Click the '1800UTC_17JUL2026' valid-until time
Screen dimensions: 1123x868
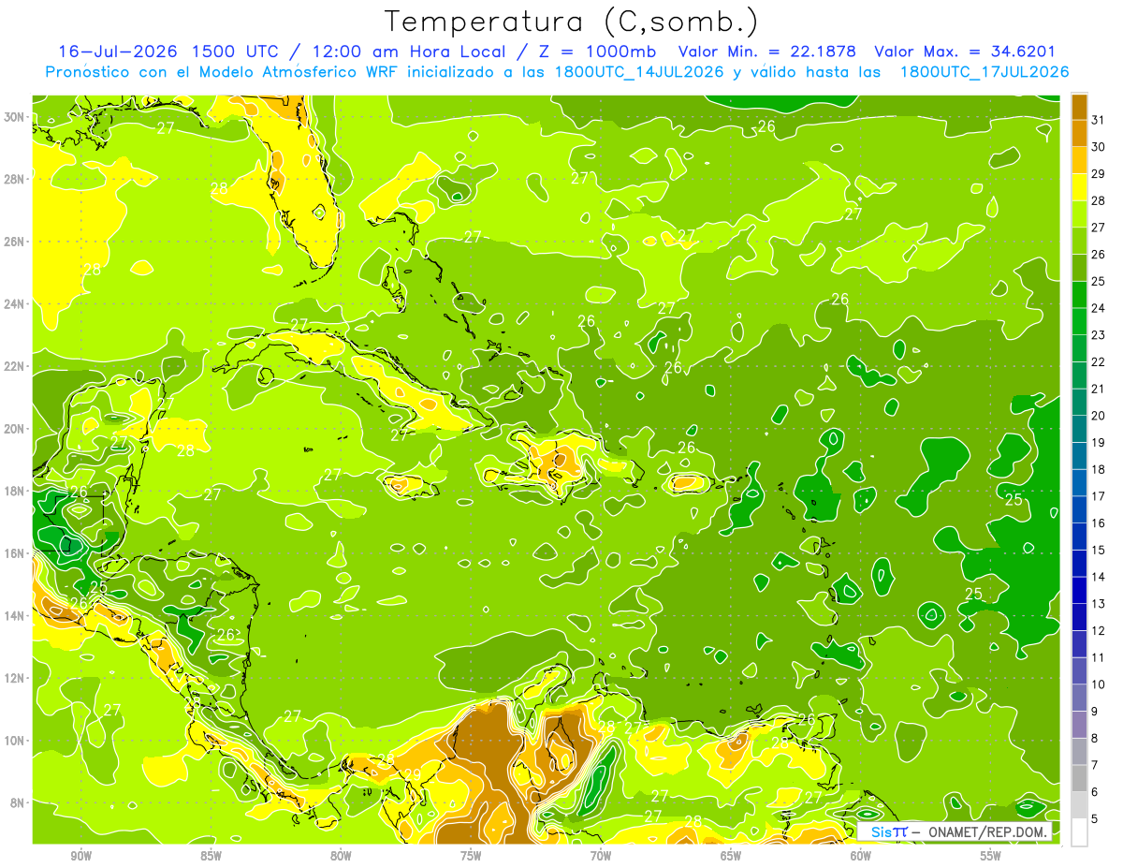coord(984,72)
